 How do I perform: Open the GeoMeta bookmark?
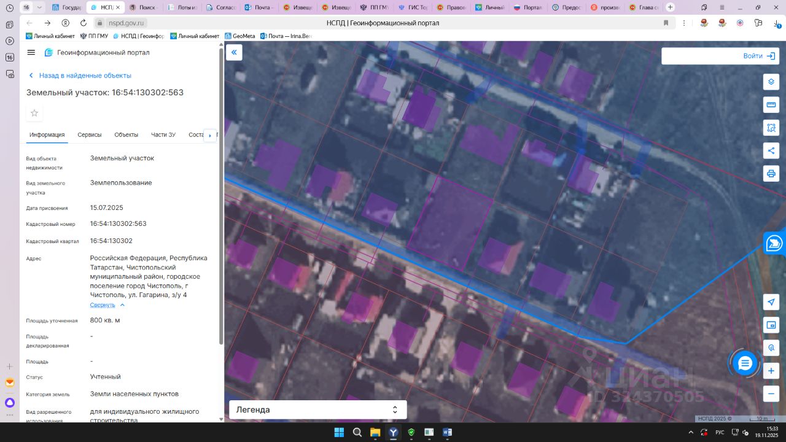click(x=239, y=36)
